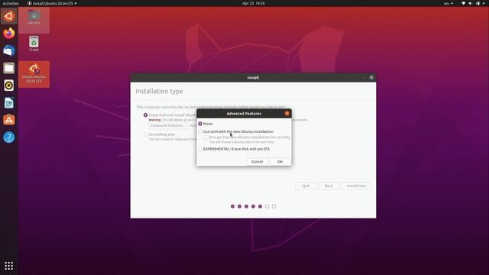Enable Encrypt the new Ubuntu installation checkbox
Viewport: 489px width, 275px height.
206,137
